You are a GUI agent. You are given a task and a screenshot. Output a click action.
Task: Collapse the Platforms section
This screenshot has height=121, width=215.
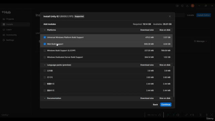click(x=45, y=30)
